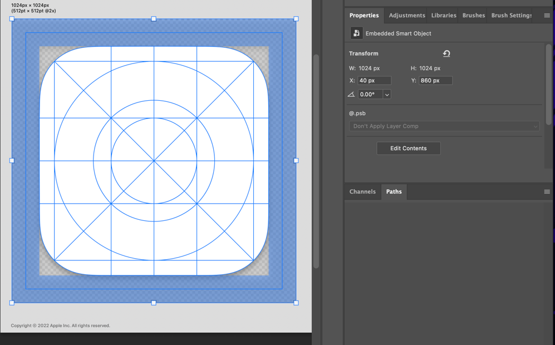The image size is (555, 345).
Task: Click the top-right corner transform handle
Action: click(x=296, y=19)
